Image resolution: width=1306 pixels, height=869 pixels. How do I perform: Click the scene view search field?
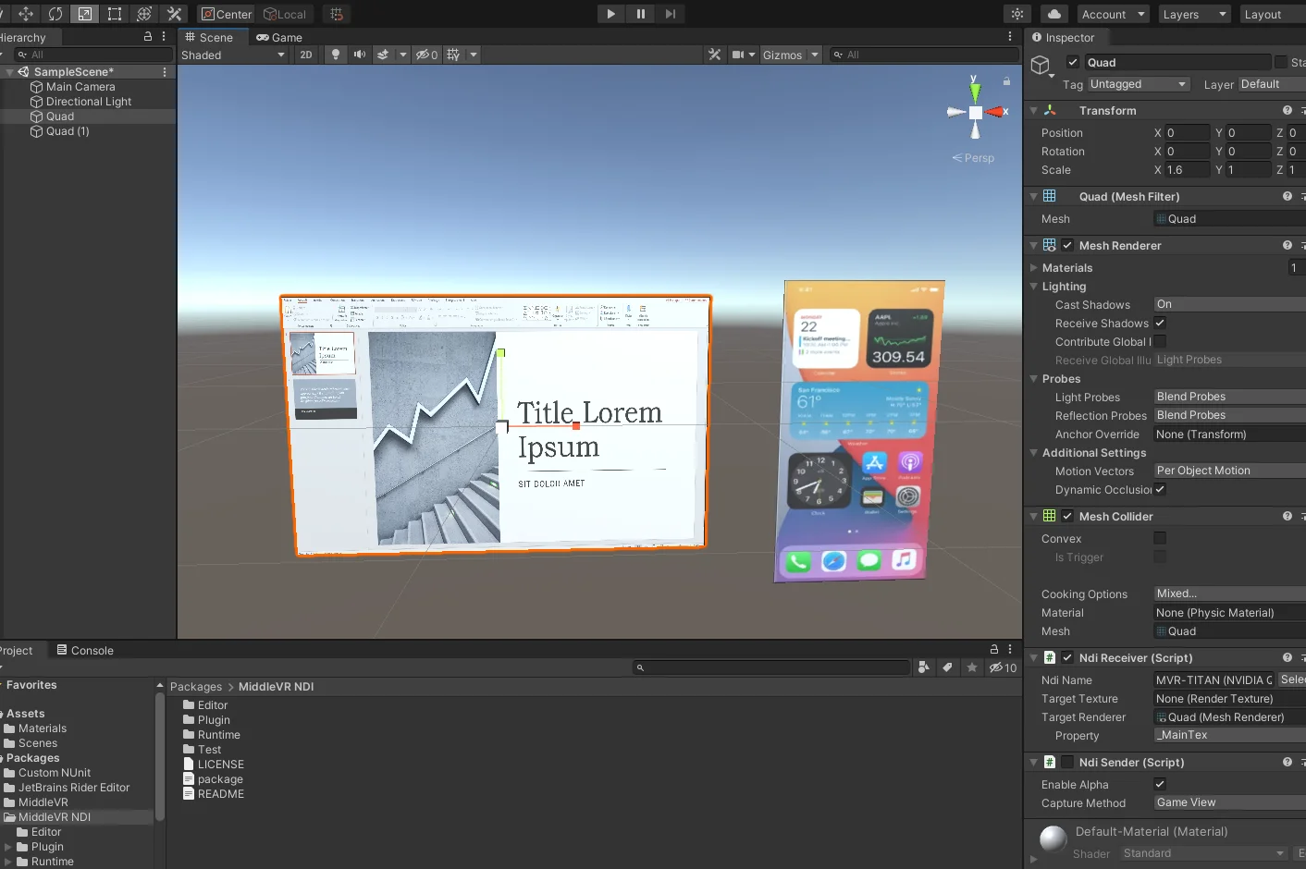(x=923, y=55)
